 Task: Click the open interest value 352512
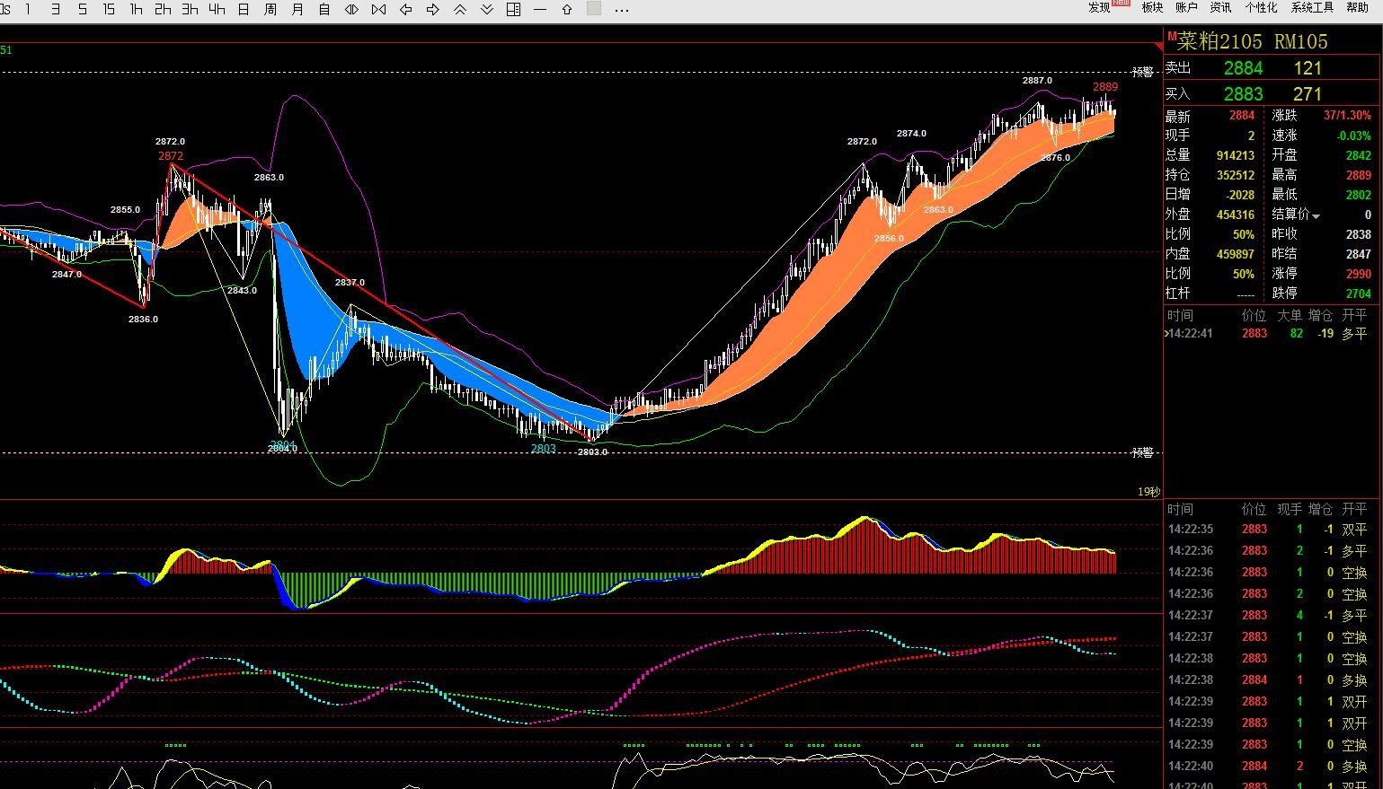(1236, 175)
